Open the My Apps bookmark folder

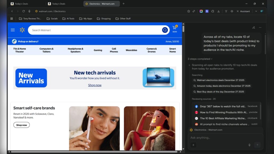tap(86, 19)
